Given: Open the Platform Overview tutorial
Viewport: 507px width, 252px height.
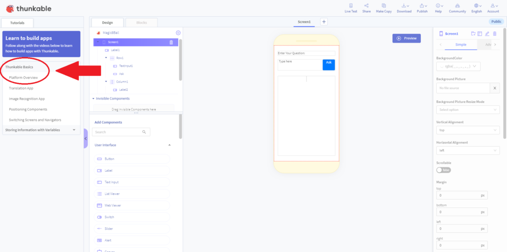Looking at the screenshot, I should (x=23, y=78).
